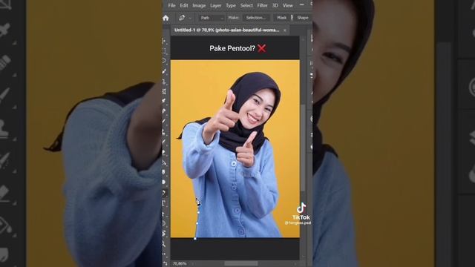Click the Mask button
This screenshot has height=267, width=475.
pyautogui.click(x=281, y=18)
